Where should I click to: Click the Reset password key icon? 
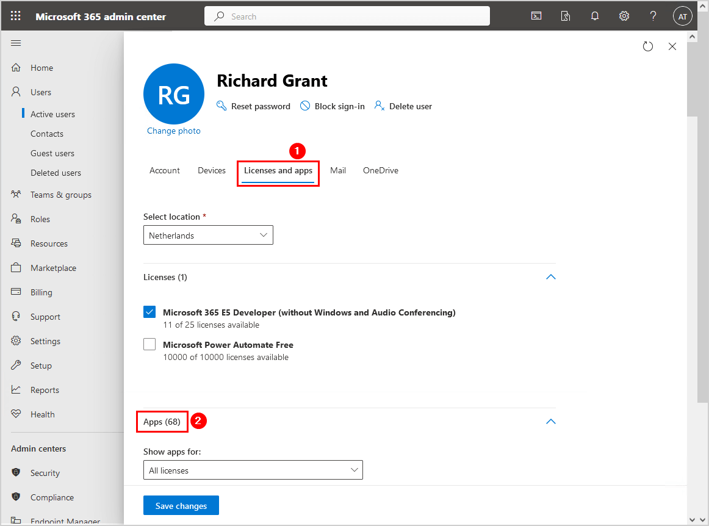click(x=221, y=106)
